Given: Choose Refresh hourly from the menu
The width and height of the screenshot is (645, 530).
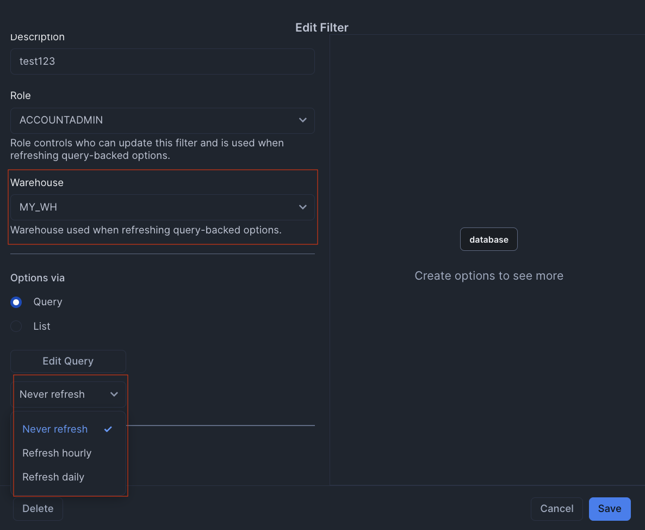Looking at the screenshot, I should [x=57, y=453].
